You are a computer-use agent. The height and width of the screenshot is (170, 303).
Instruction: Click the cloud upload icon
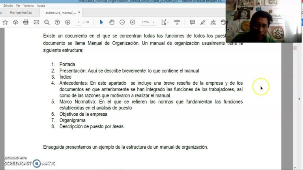click(x=15, y=22)
